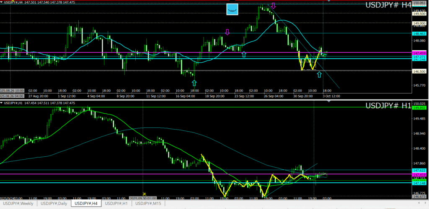Click the 148.463 price label on H4 scale
The image size is (429, 209).
(419, 33)
